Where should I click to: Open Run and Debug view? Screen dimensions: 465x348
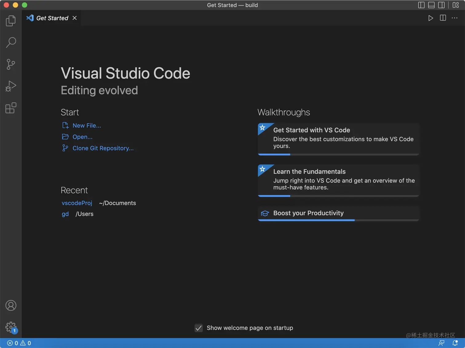click(x=11, y=86)
